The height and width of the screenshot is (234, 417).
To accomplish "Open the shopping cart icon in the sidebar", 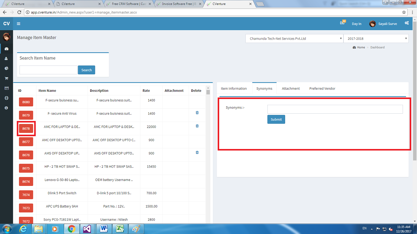I will (6, 78).
